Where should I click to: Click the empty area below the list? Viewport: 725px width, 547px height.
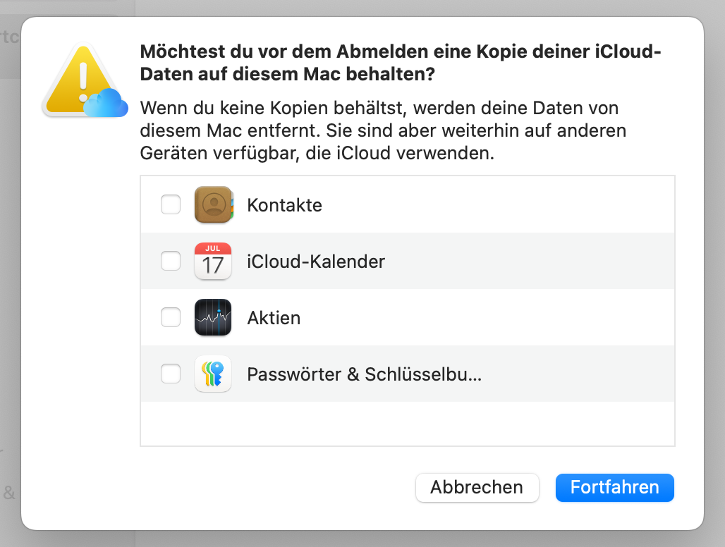click(x=408, y=424)
